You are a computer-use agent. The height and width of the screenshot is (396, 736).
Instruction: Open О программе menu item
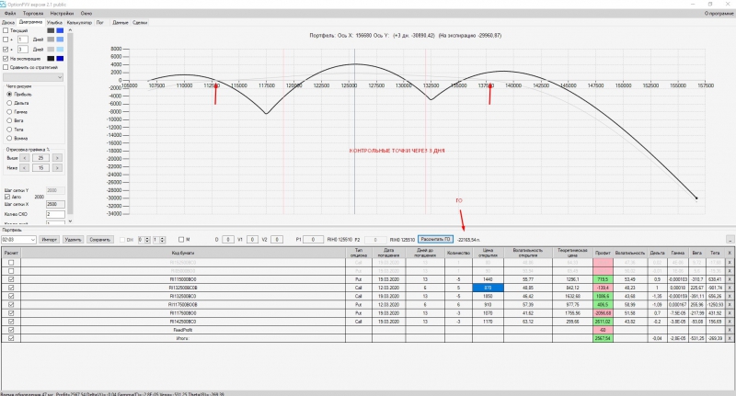pos(719,14)
